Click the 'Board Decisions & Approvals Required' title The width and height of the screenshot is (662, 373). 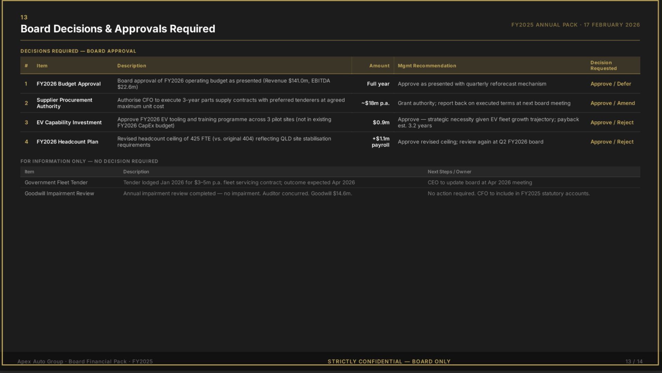(x=118, y=29)
